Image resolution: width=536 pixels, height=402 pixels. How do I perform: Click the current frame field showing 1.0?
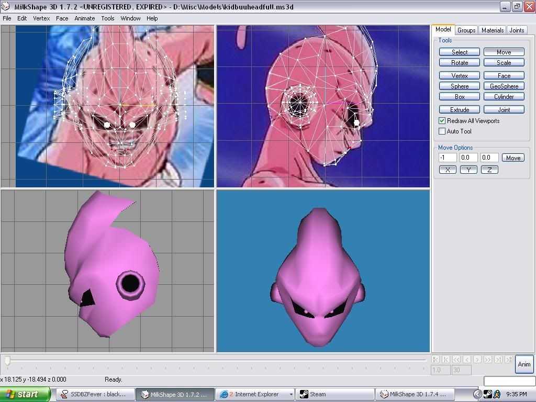(441, 370)
